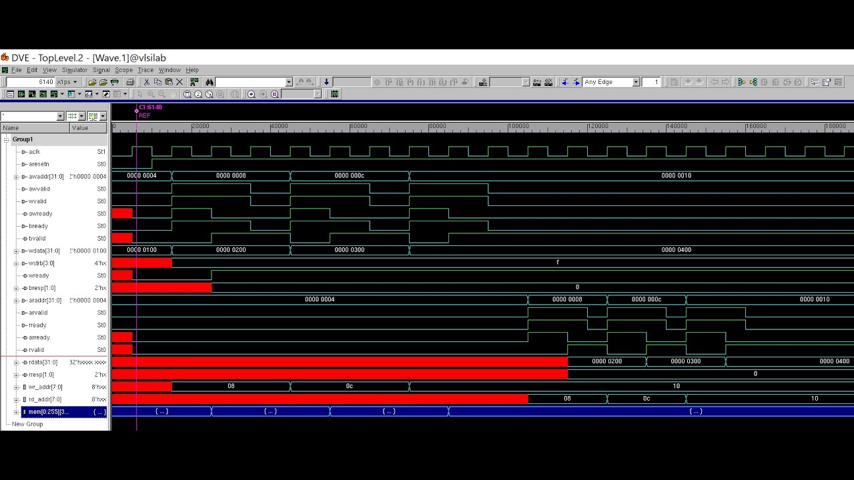Click the Trace Drivers icon
This screenshot has width=854, height=480.
click(x=741, y=82)
